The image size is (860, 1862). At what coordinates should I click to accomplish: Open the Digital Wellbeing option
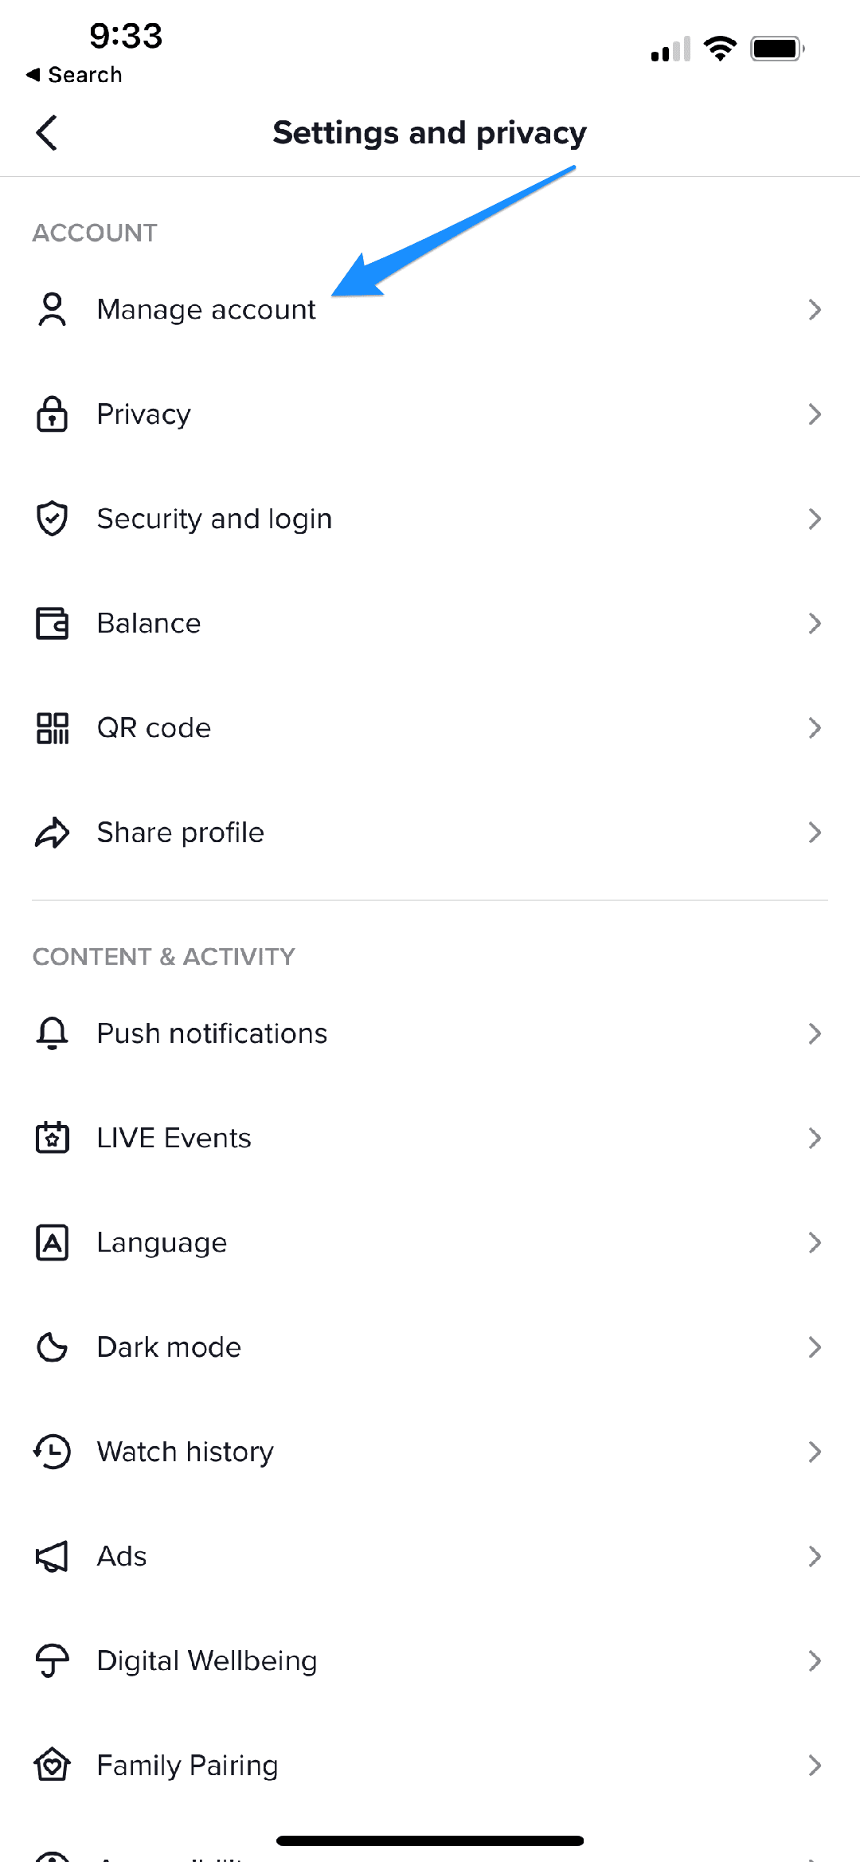[207, 1661]
